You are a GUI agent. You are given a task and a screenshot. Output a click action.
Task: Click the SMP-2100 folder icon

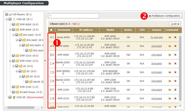point(17,87)
